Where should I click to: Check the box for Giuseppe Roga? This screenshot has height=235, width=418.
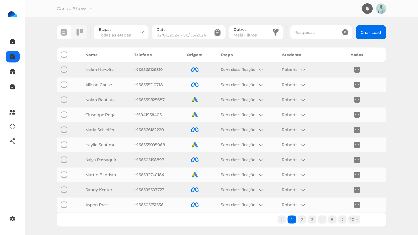pos(64,115)
